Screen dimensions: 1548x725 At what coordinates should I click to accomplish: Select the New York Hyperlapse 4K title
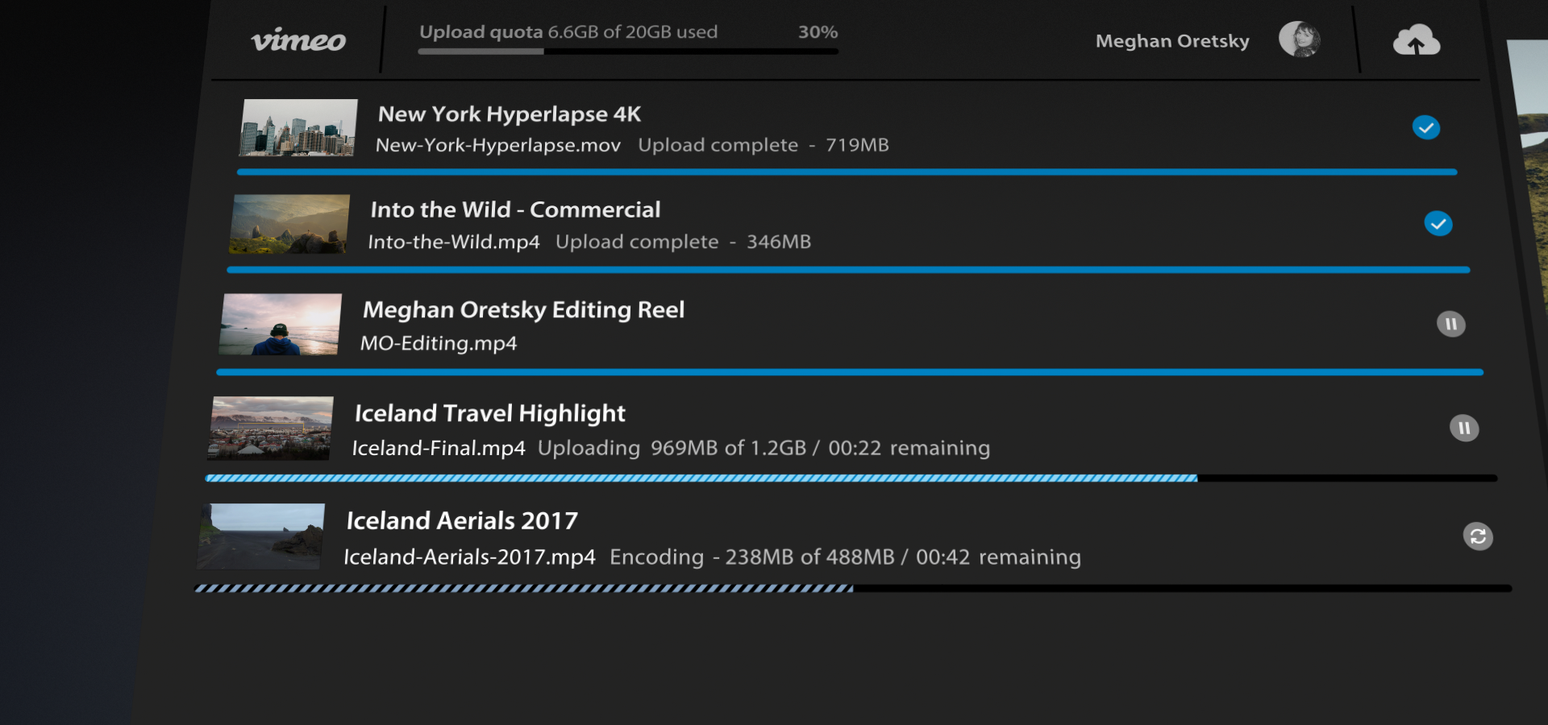tap(510, 114)
